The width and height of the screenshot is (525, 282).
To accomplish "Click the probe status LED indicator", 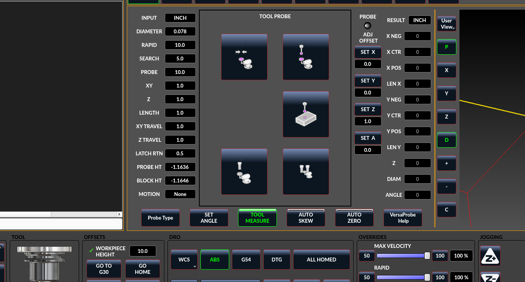I will (x=368, y=26).
